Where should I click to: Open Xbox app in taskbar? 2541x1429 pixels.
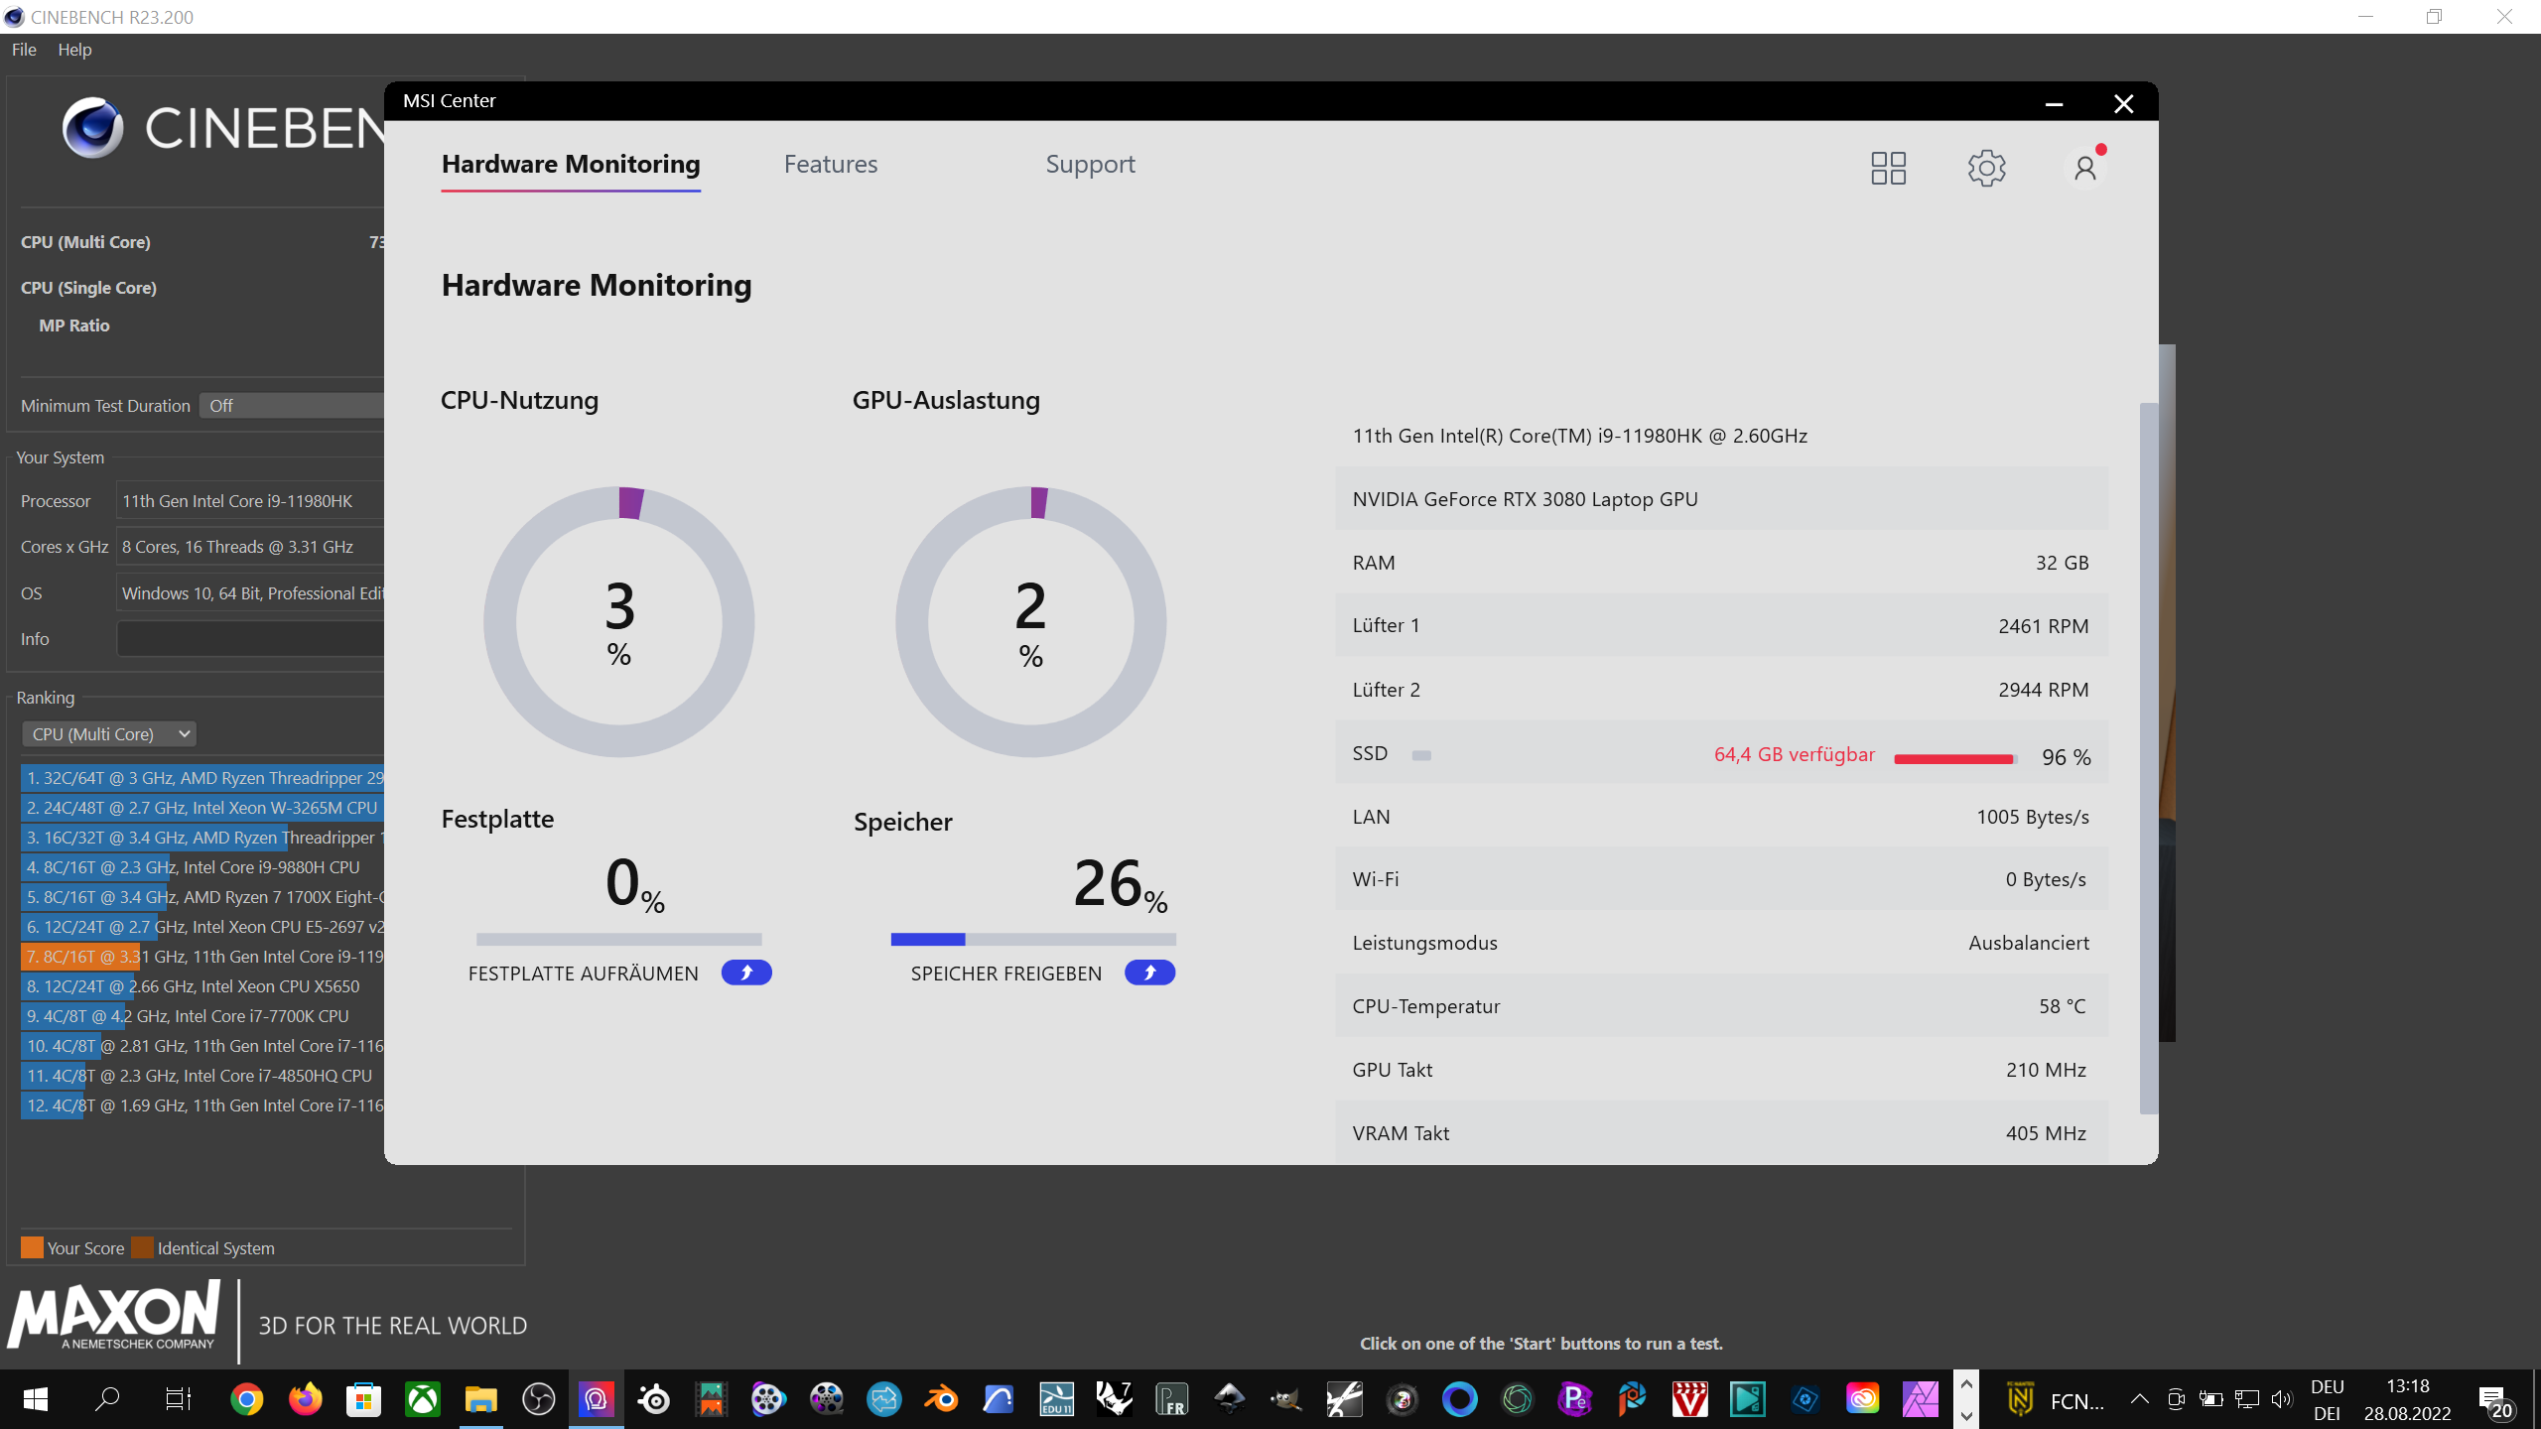423,1400
